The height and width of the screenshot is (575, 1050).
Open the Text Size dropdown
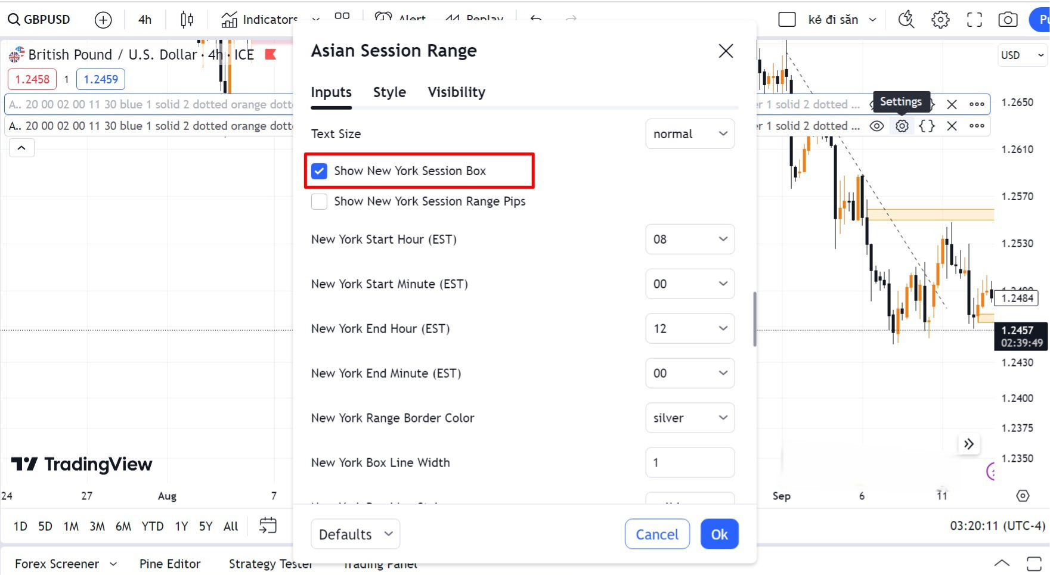[690, 134]
